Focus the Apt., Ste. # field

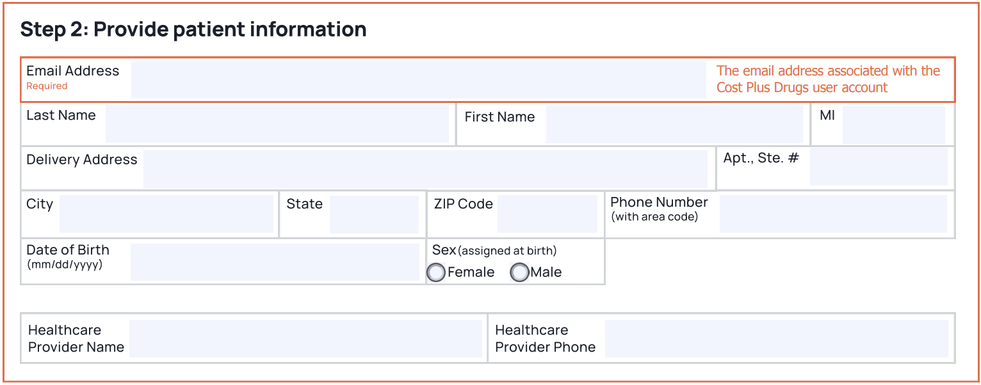(879, 166)
